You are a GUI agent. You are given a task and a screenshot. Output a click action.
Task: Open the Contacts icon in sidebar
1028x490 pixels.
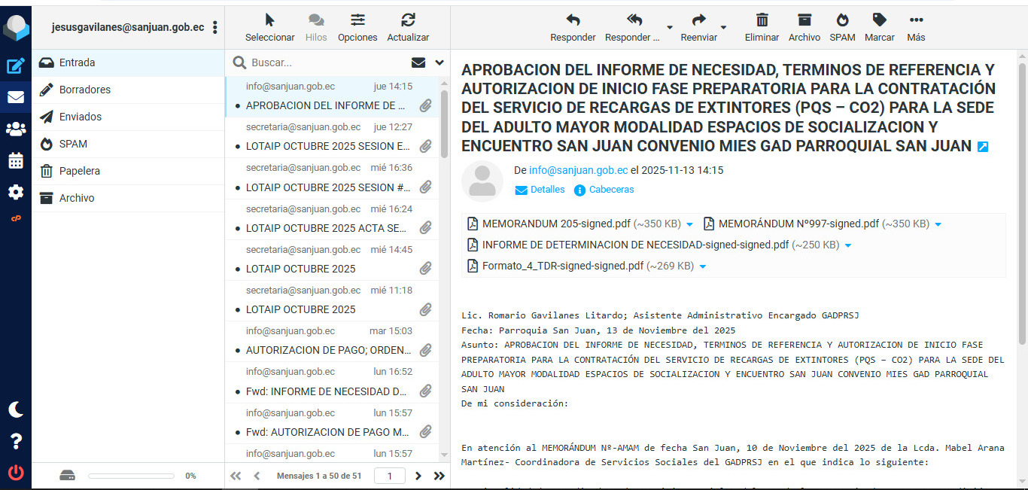(16, 129)
